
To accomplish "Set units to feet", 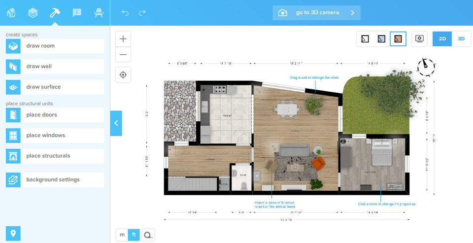I will click(134, 235).
